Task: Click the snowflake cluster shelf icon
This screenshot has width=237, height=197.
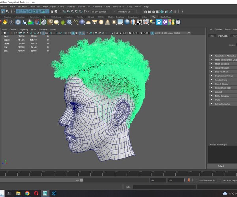Action: click(x=69, y=22)
